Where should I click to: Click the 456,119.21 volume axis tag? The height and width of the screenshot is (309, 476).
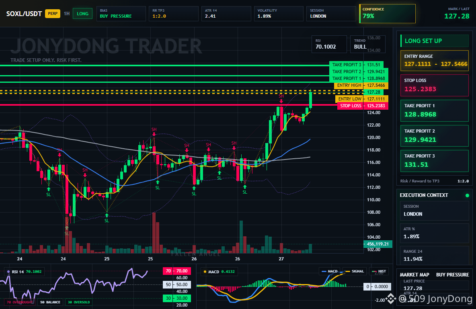[x=378, y=244]
